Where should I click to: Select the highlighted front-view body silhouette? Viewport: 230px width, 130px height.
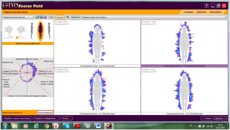40,31
